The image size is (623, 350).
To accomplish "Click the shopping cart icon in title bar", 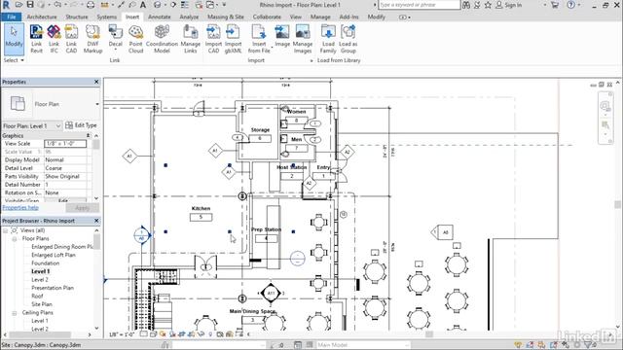I will tap(555, 5).
